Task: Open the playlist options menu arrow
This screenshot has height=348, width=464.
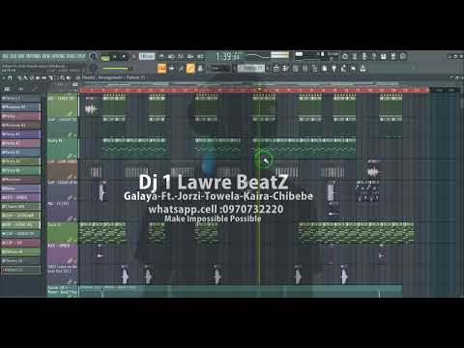Action: click(x=3, y=77)
